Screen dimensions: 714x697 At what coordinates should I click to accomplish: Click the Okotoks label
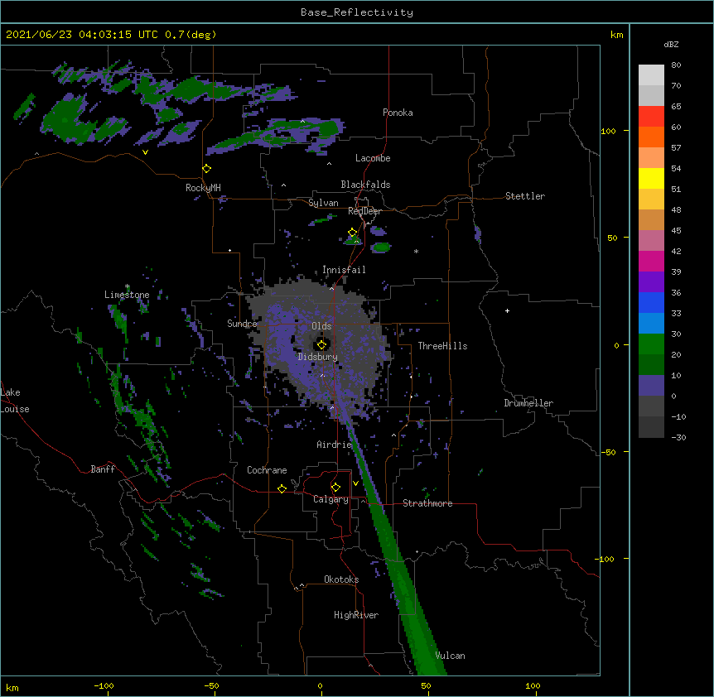coord(341,579)
